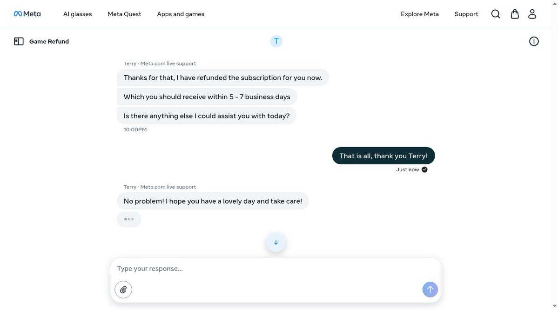The width and height of the screenshot is (558, 310).
Task: Focus the Type your response field
Action: click(x=276, y=269)
